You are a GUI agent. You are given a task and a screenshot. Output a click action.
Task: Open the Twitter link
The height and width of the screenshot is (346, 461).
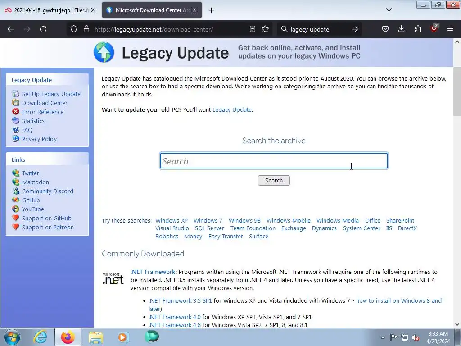[31, 173]
